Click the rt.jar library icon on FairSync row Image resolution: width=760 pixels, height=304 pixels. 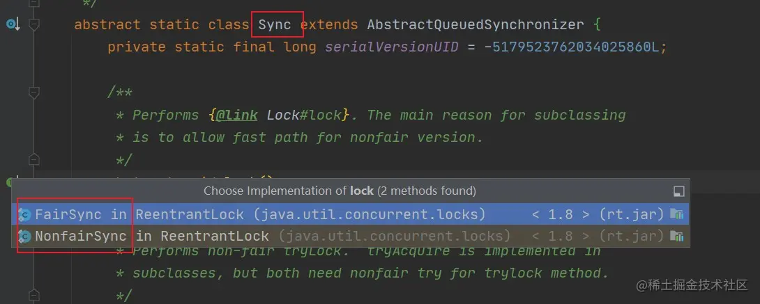click(x=676, y=214)
